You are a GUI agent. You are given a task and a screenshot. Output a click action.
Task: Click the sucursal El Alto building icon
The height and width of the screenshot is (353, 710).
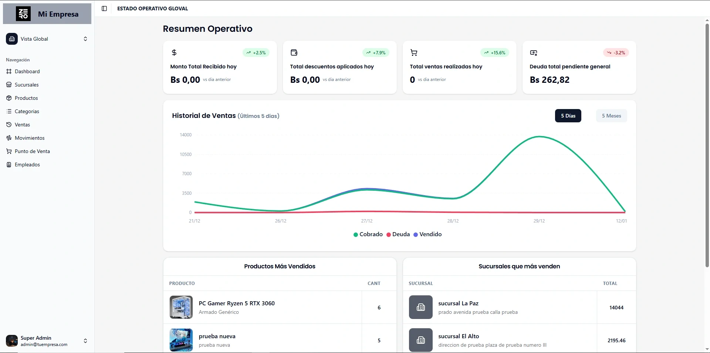coord(420,340)
